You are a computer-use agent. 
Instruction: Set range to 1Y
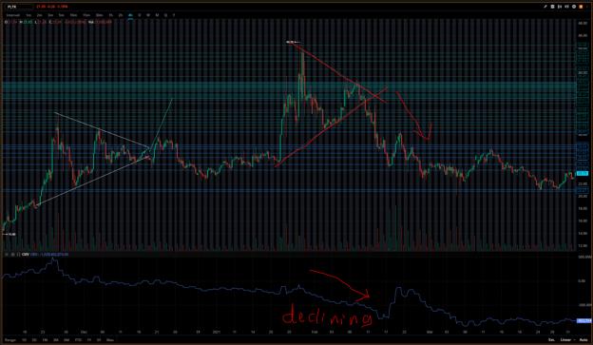point(89,340)
